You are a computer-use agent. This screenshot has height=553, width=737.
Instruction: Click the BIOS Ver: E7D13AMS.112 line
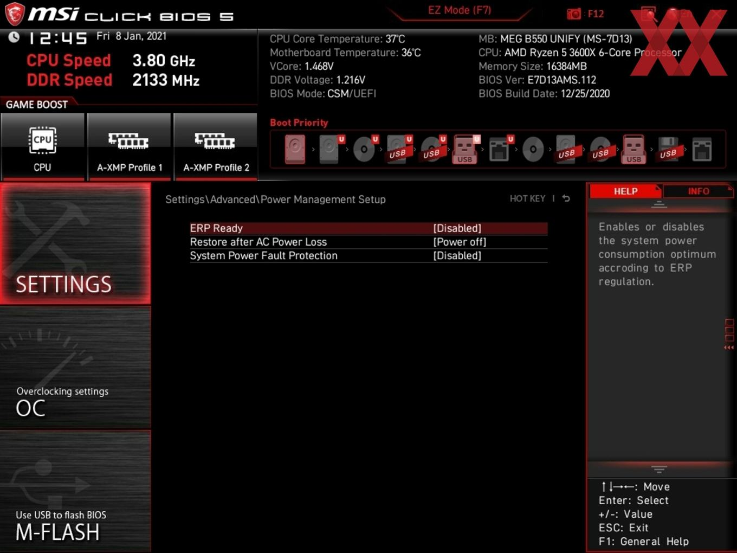point(537,80)
